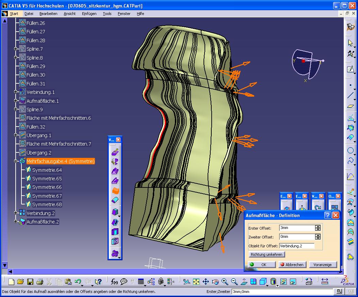Select the Plane tool in right toolbar
This screenshot has width=358, height=297.
tap(351, 106)
